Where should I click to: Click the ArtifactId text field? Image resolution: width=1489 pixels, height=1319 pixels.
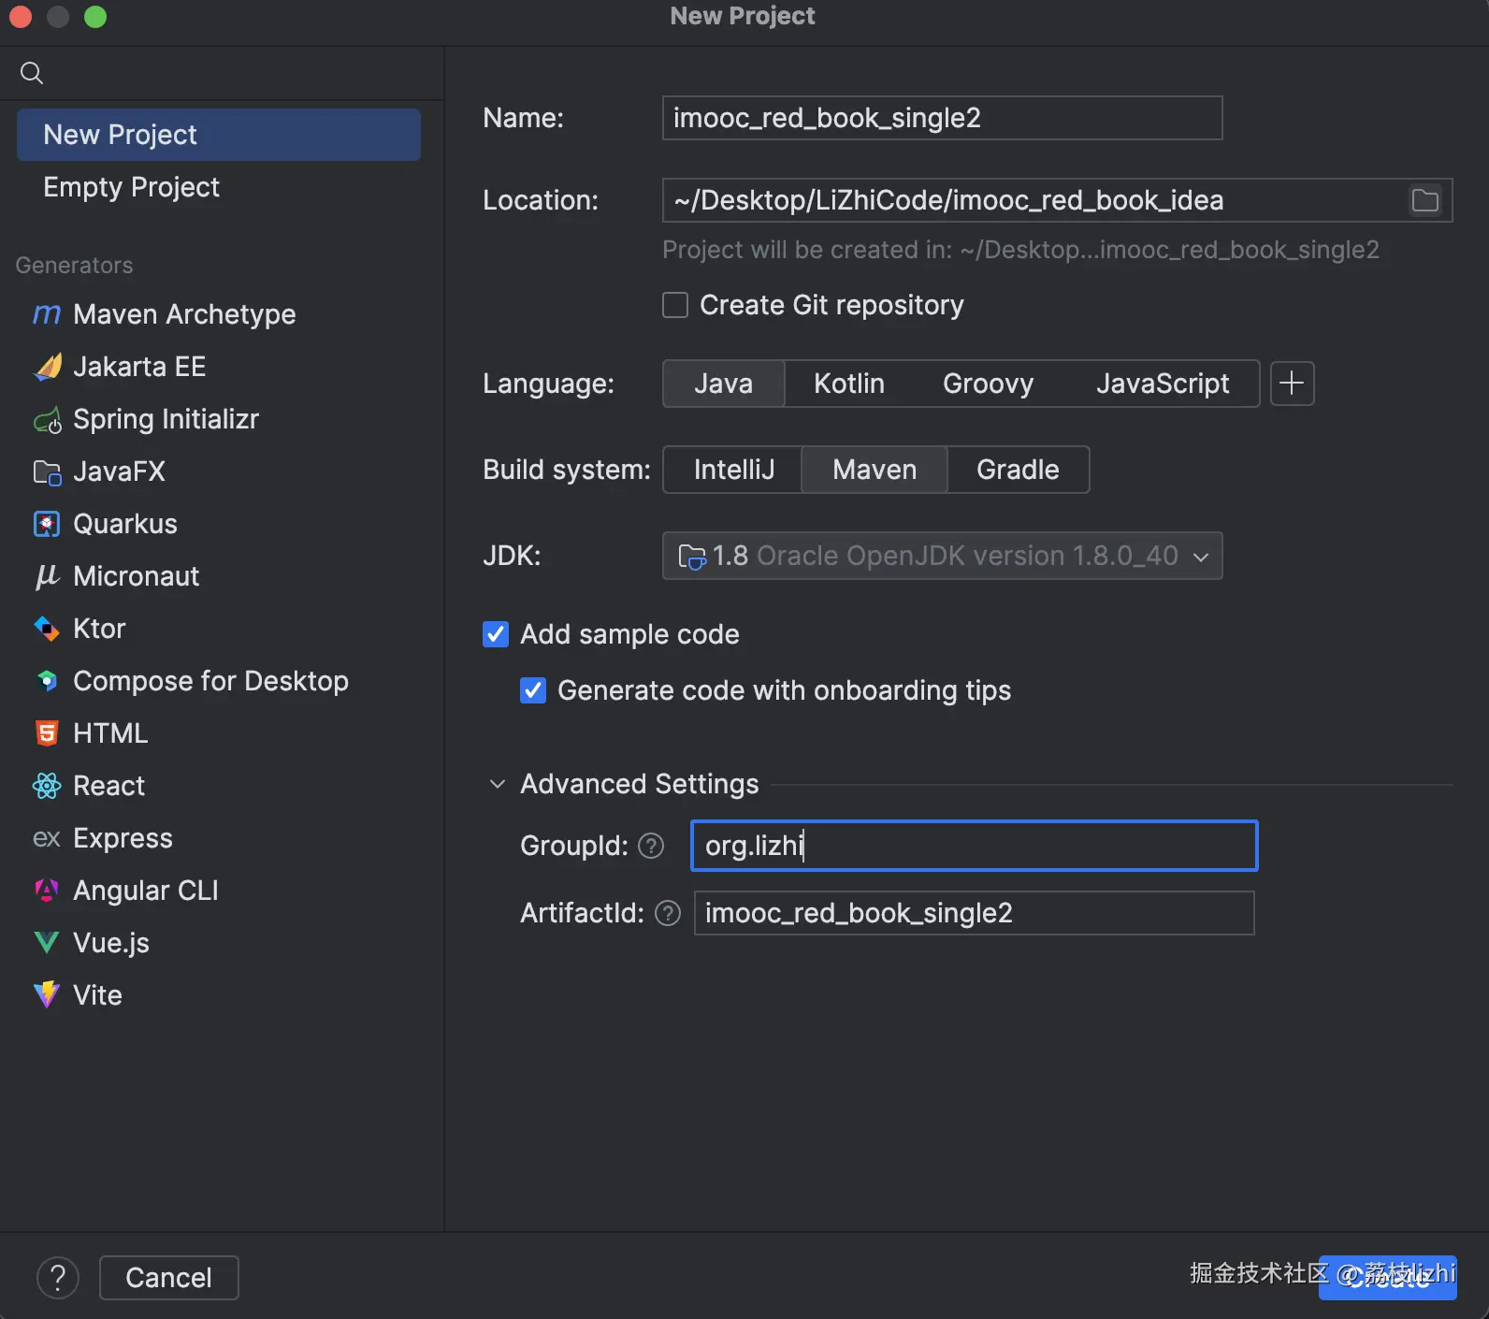click(x=973, y=913)
